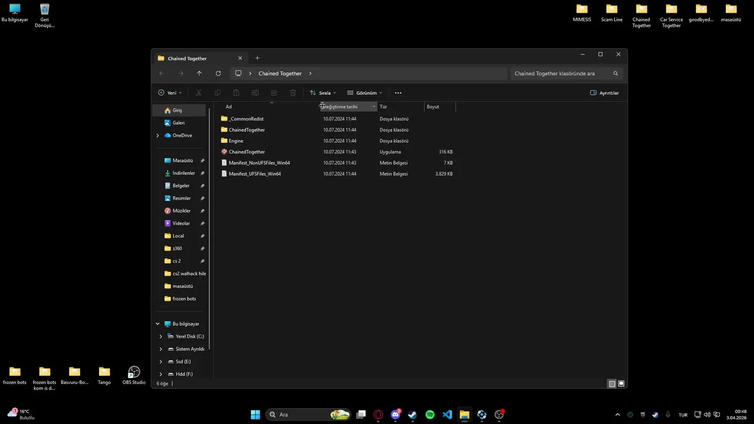Click the Paste clipboard icon
This screenshot has height=424, width=754.
click(x=236, y=93)
